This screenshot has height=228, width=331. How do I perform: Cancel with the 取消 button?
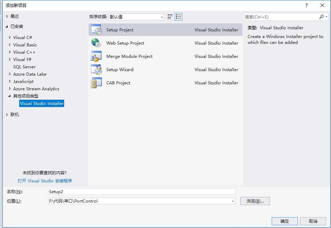click(x=313, y=221)
